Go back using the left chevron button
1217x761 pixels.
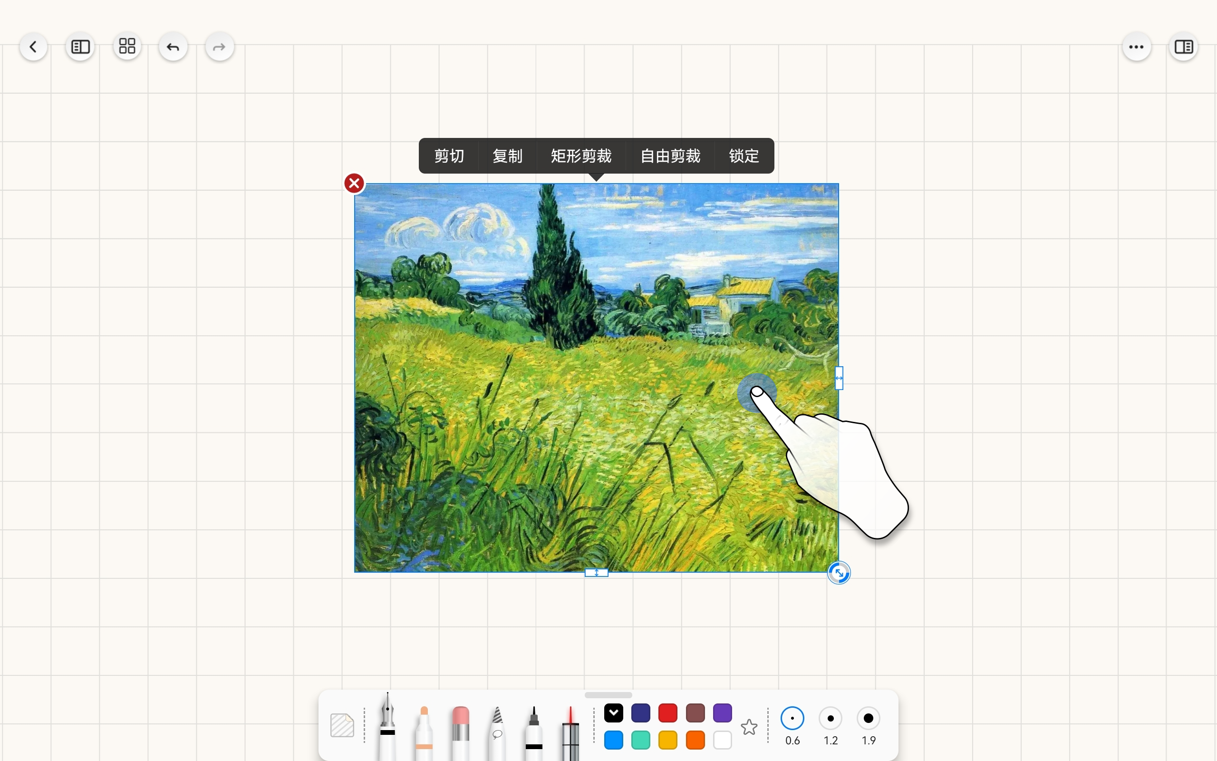pyautogui.click(x=33, y=47)
